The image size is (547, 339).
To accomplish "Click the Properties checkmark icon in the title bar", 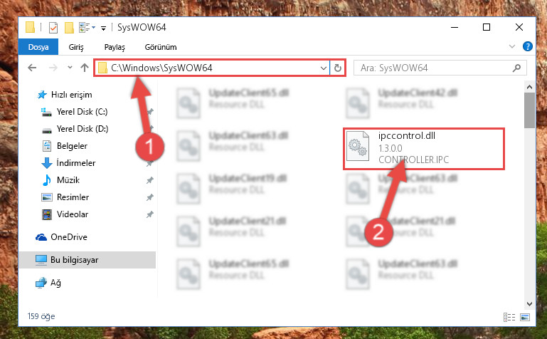I will pos(53,27).
